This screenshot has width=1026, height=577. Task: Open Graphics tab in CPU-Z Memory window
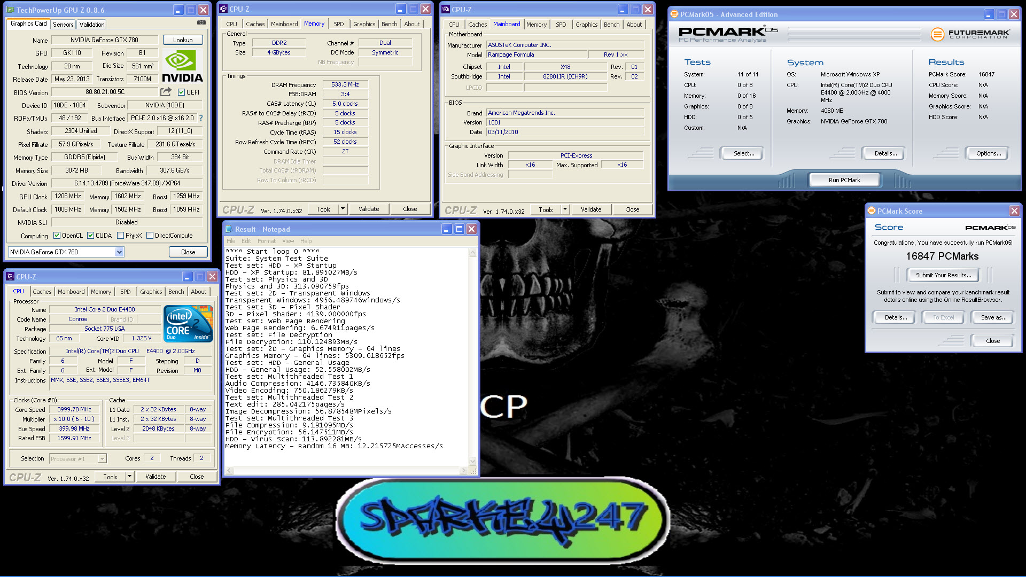[364, 24]
